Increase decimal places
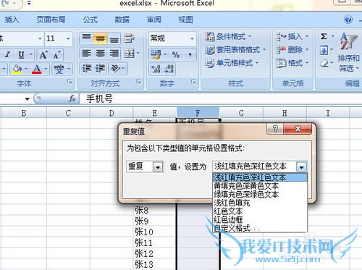The width and height of the screenshot is (362, 270). [x=156, y=69]
